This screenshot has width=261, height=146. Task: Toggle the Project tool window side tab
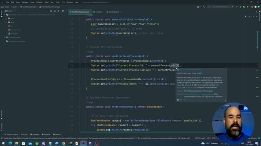[2, 13]
